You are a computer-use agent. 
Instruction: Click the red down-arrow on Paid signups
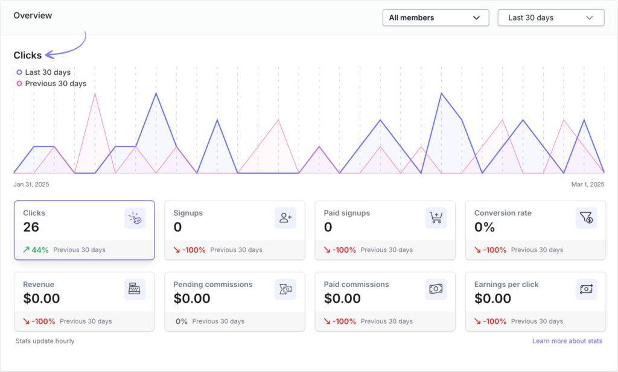(x=327, y=250)
